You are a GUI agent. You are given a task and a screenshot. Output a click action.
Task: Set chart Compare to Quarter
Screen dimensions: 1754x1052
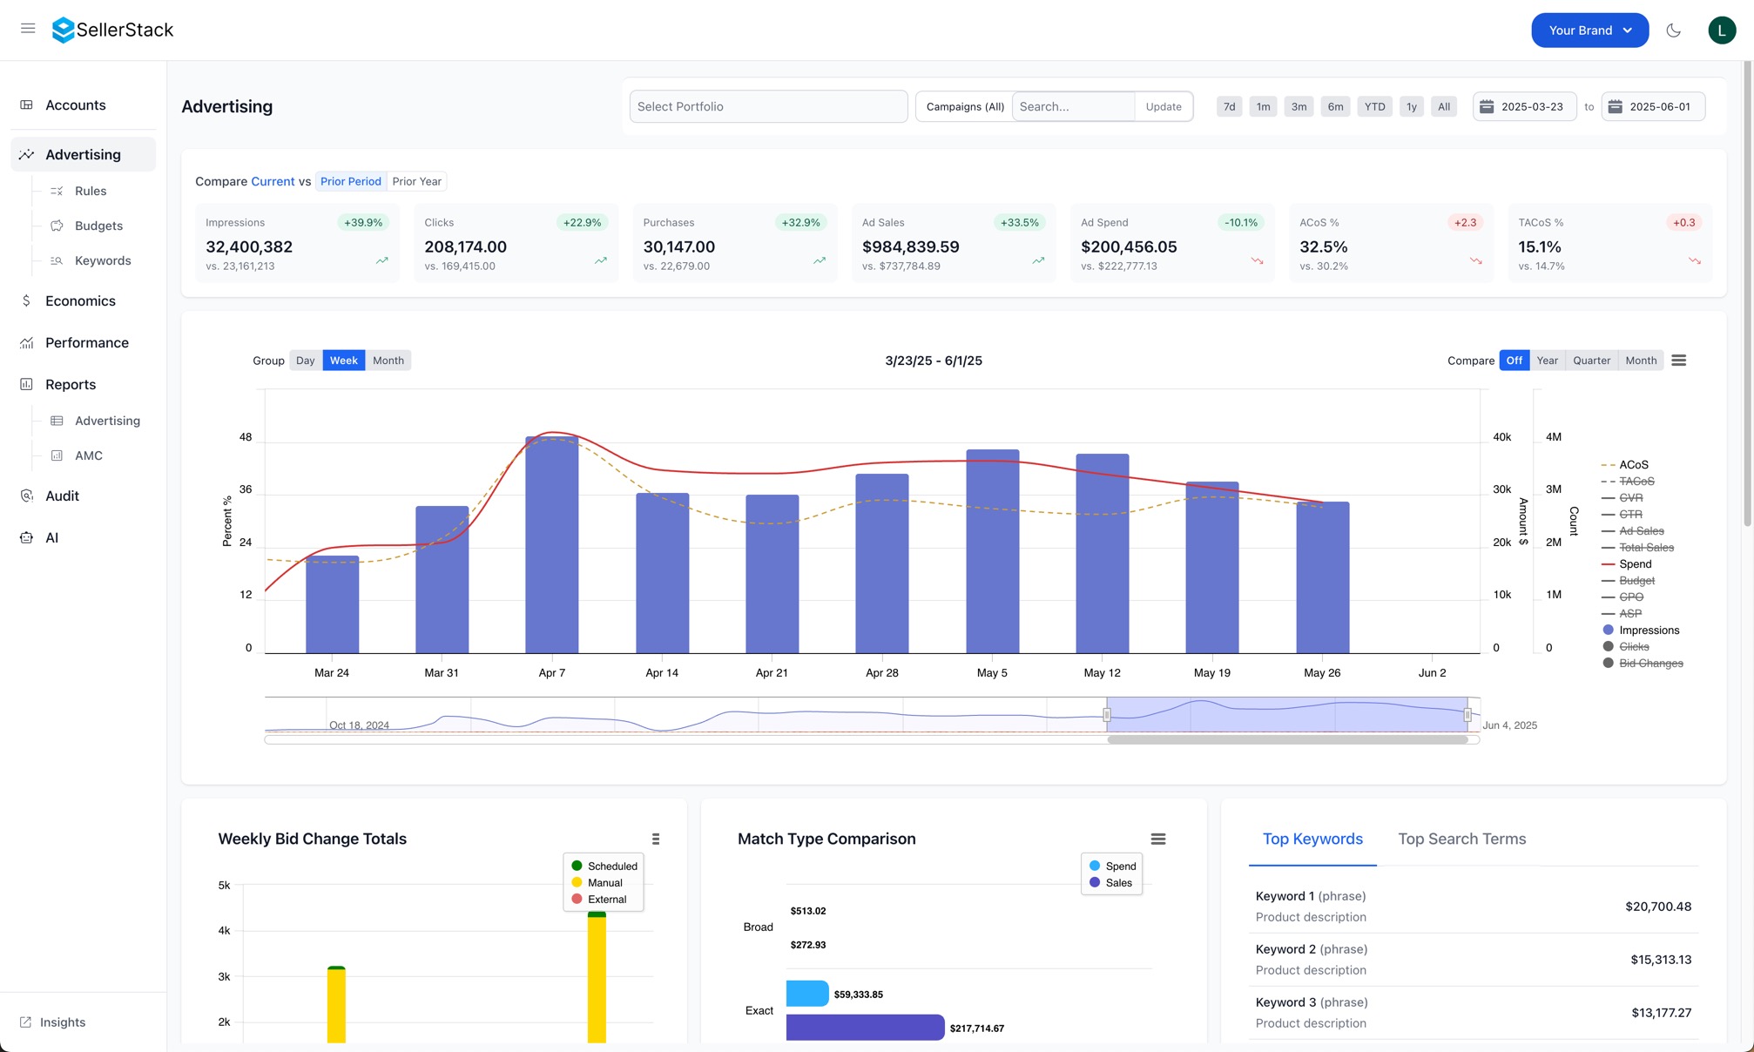pyautogui.click(x=1591, y=361)
